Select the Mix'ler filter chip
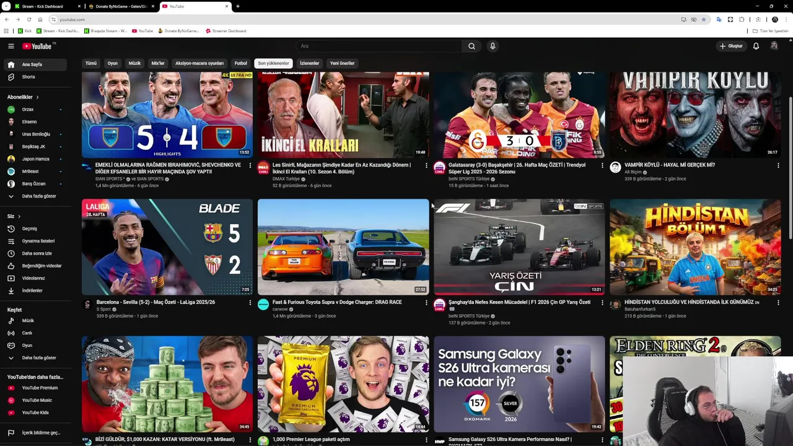 coord(158,63)
